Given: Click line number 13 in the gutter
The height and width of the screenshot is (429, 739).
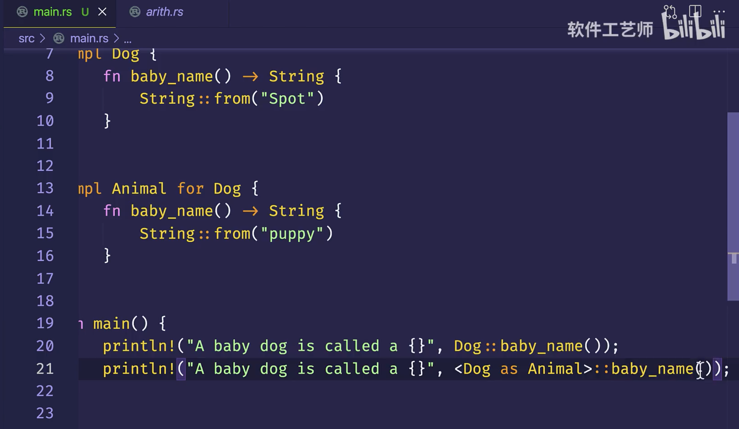Looking at the screenshot, I should 45,188.
